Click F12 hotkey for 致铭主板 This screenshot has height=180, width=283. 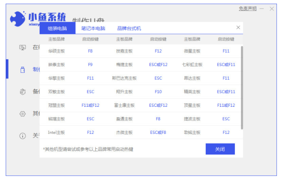(x=226, y=132)
